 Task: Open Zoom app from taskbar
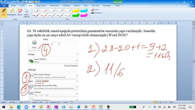pos(26,107)
